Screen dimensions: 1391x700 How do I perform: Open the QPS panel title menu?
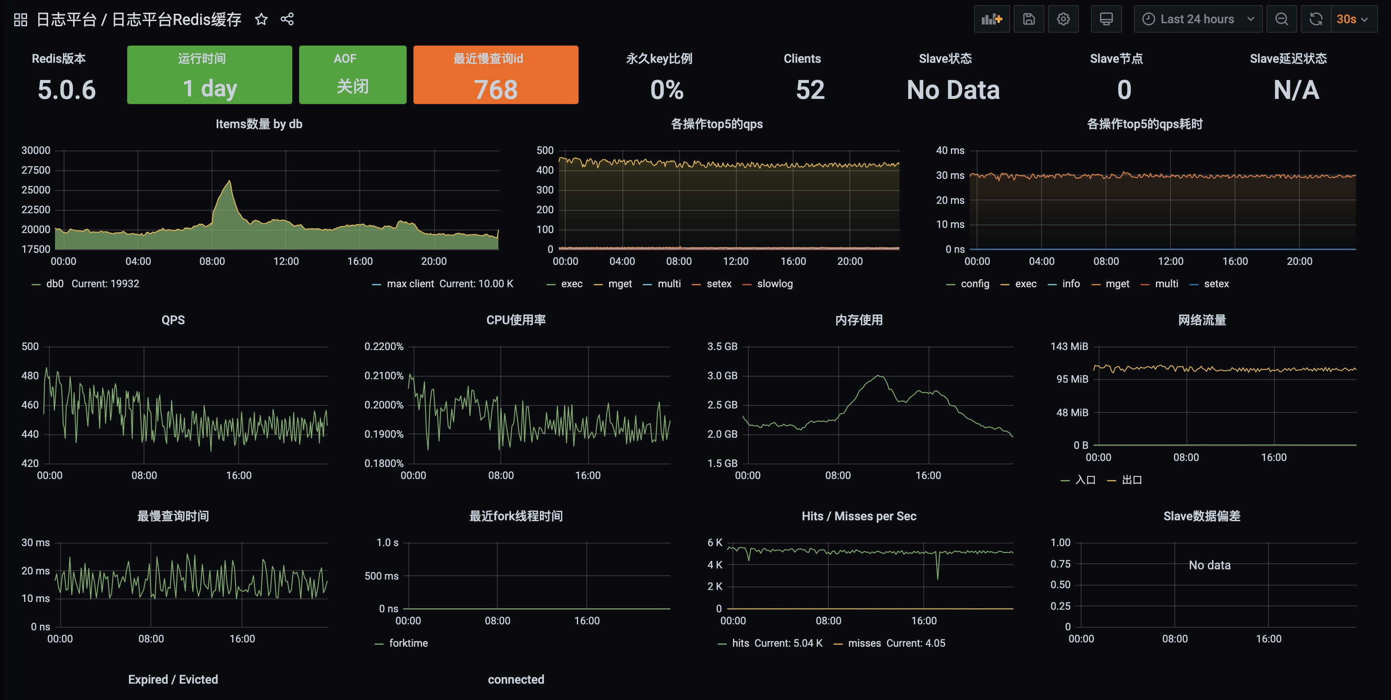tap(173, 320)
